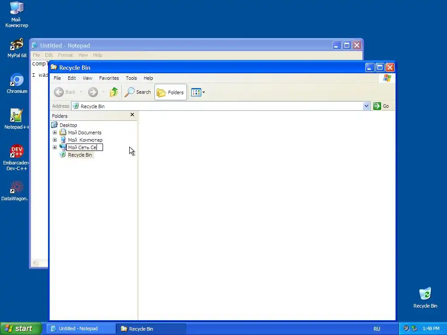Click Recycle Bin title bar icon

pos(54,68)
